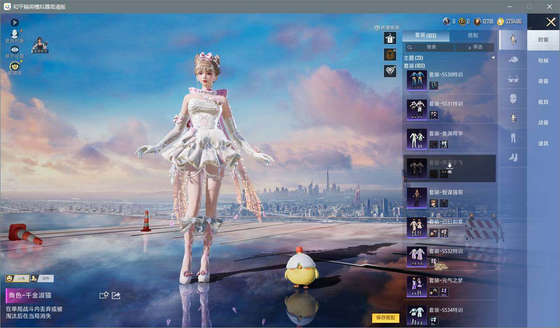Click the favorite folder star icon
This screenshot has height=328, width=560.
click(x=104, y=295)
